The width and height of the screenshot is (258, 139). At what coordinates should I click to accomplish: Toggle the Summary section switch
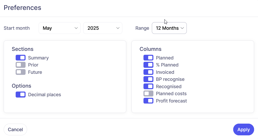(21, 58)
